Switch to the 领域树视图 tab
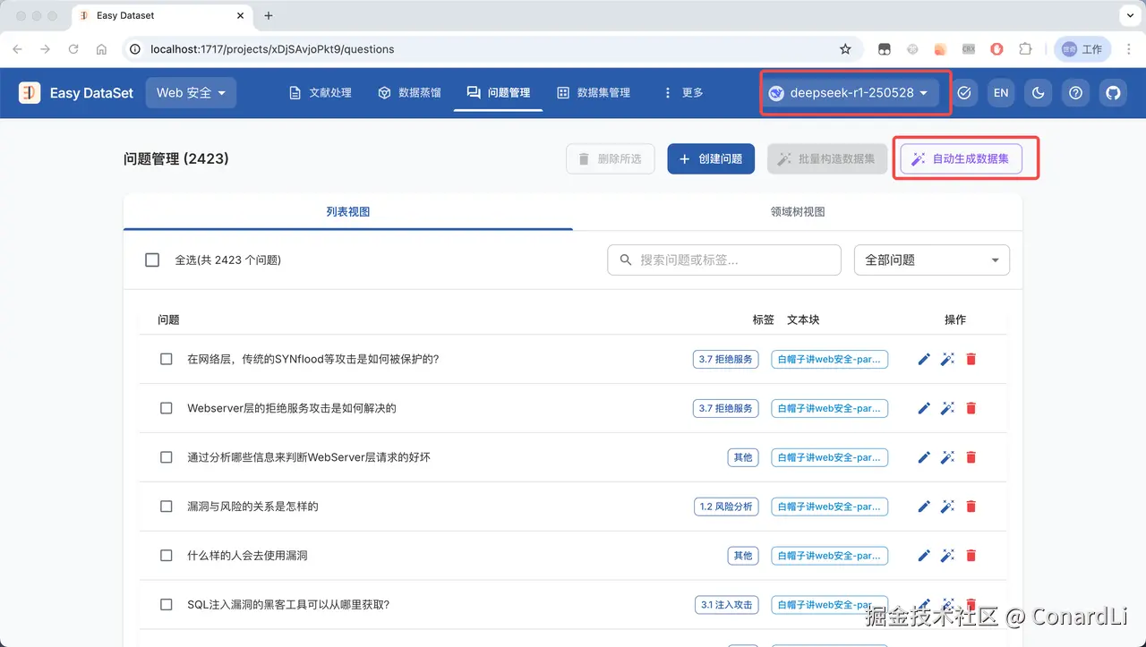This screenshot has width=1146, height=647. [x=798, y=212]
